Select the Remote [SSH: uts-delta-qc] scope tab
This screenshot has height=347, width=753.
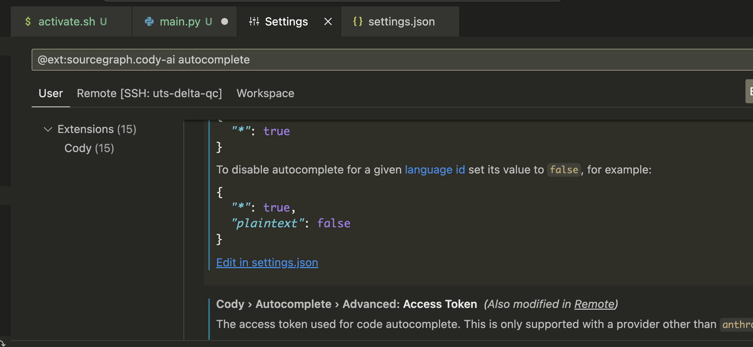click(149, 94)
